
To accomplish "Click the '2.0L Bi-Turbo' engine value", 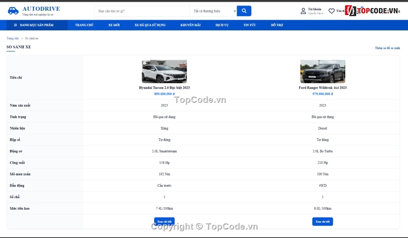I will pyautogui.click(x=323, y=151).
